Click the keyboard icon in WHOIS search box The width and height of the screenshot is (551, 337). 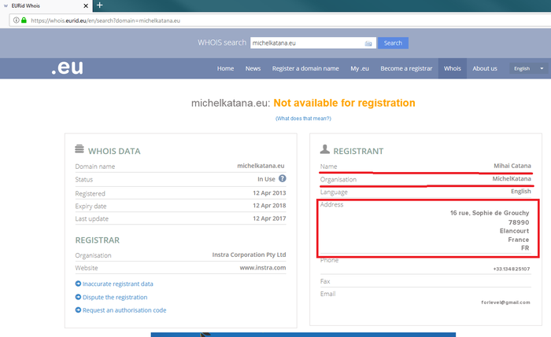pos(368,43)
